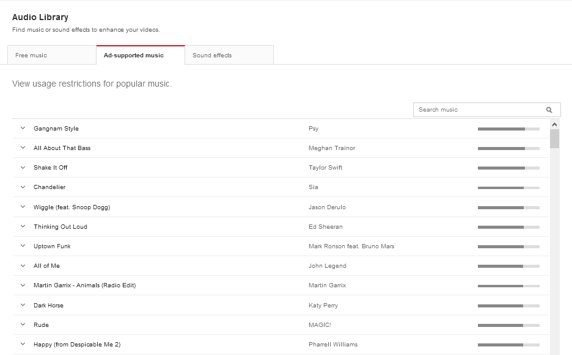Switch to the Free music tab
The width and height of the screenshot is (572, 355).
coord(52,55)
